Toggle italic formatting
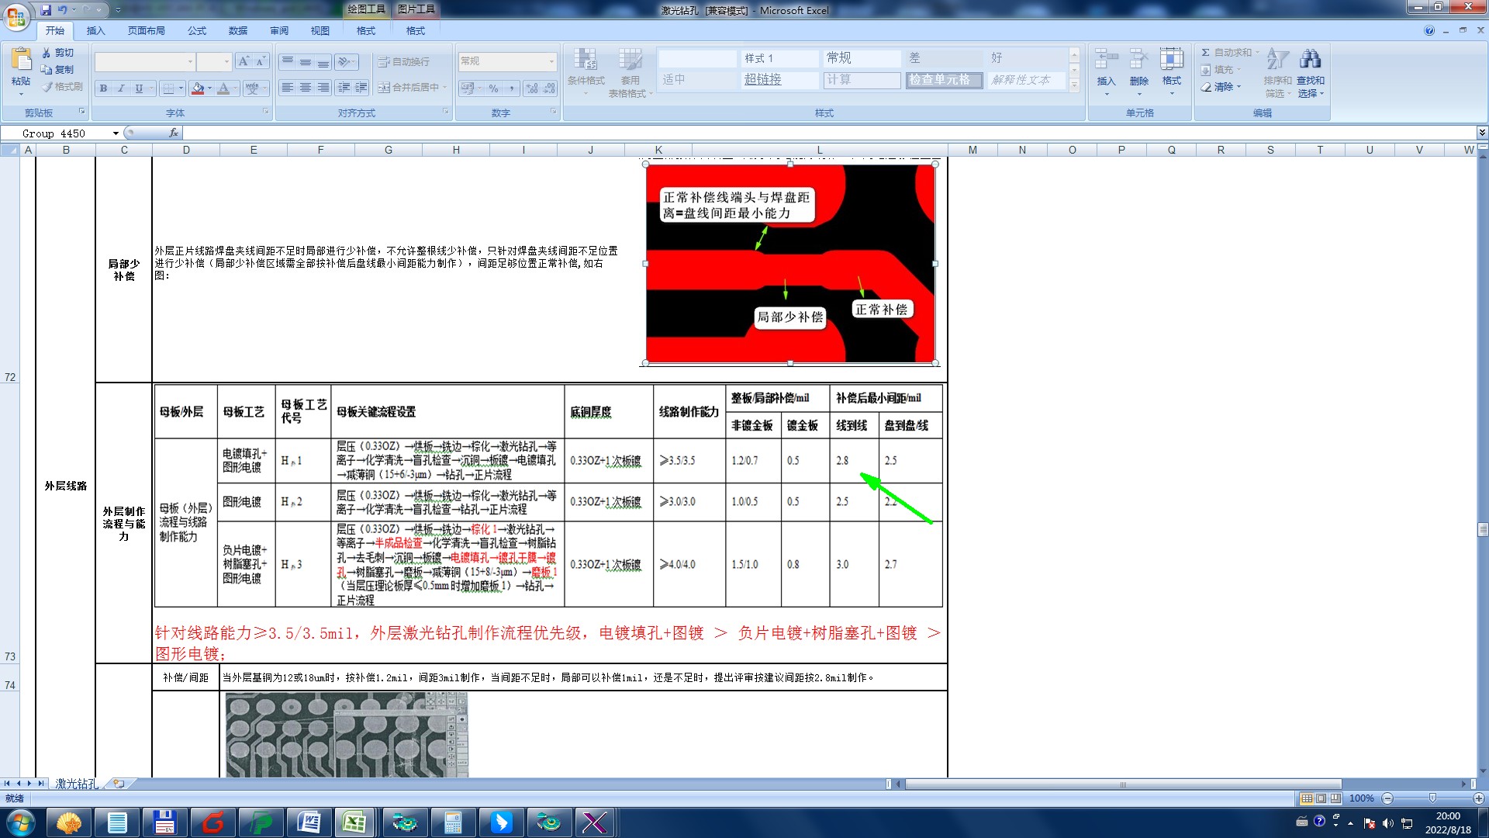Viewport: 1489px width, 838px height. tap(121, 88)
